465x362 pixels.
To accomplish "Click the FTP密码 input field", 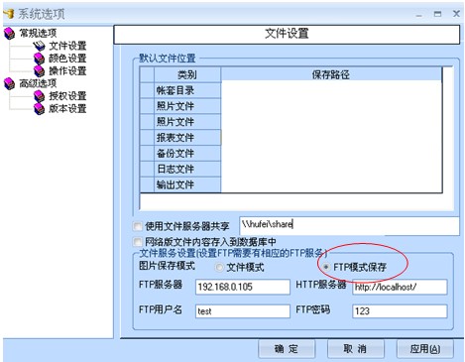I will pyautogui.click(x=400, y=311).
